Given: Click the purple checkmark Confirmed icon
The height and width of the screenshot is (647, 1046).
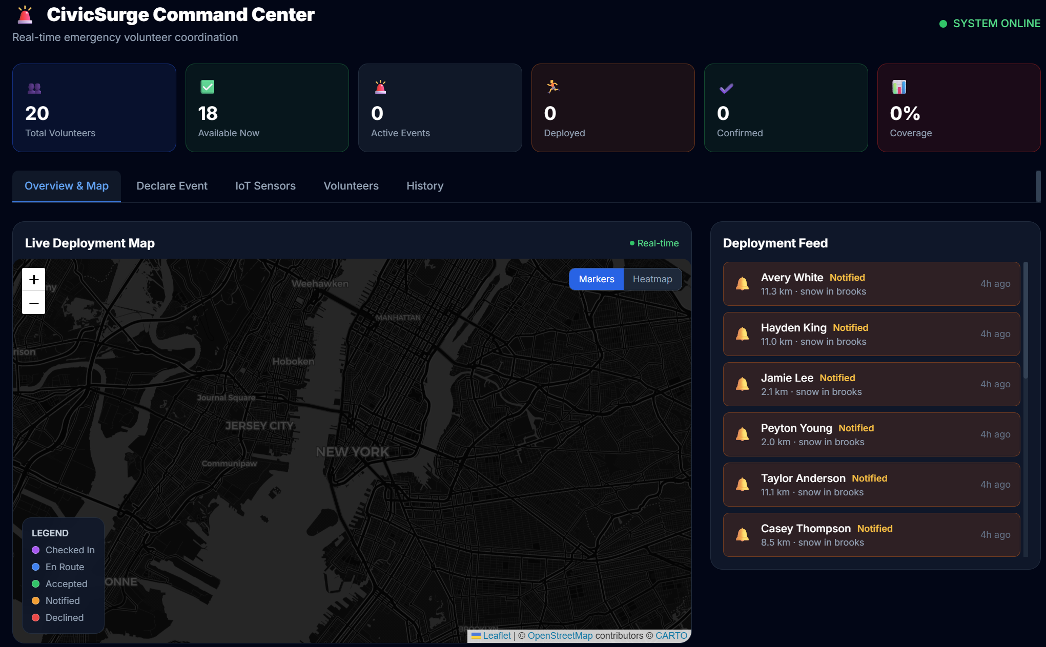Looking at the screenshot, I should (x=726, y=88).
